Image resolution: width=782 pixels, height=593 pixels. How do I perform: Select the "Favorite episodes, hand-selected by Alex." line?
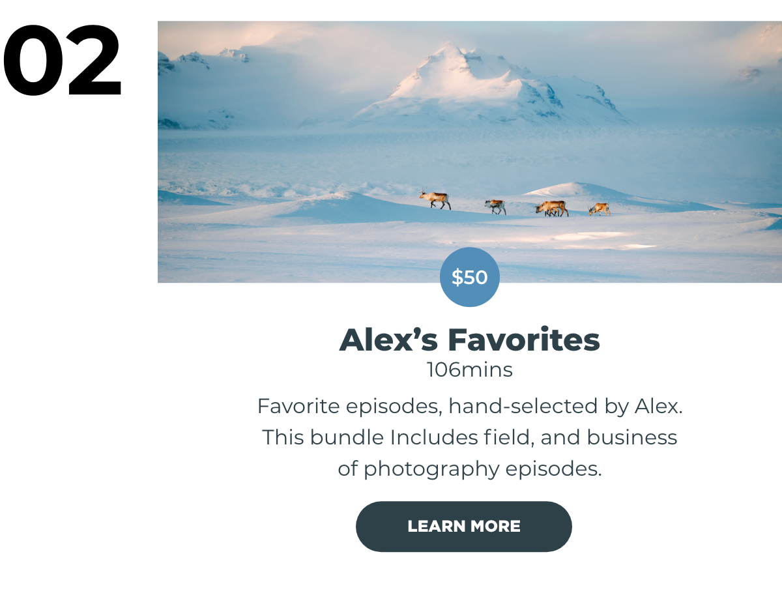click(x=470, y=407)
